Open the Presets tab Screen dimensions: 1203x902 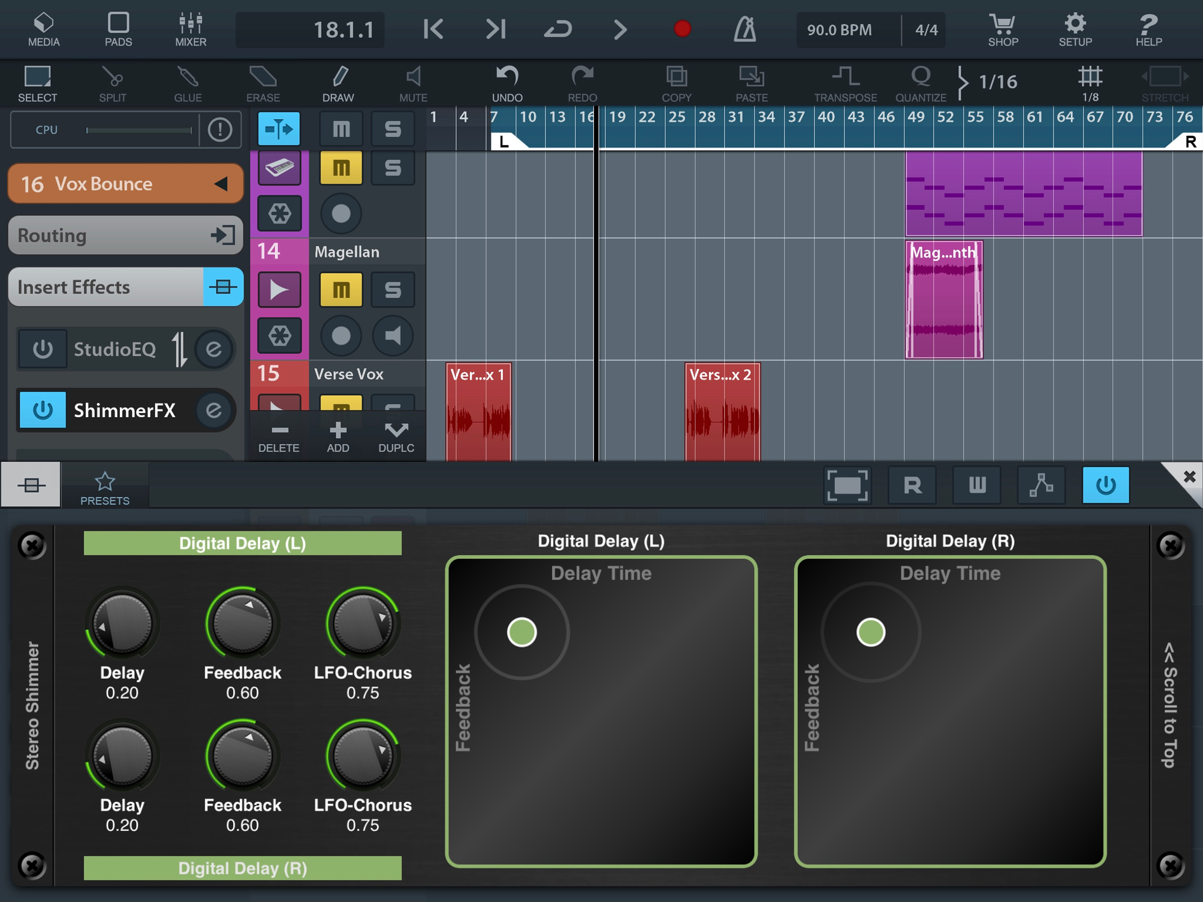tap(105, 487)
